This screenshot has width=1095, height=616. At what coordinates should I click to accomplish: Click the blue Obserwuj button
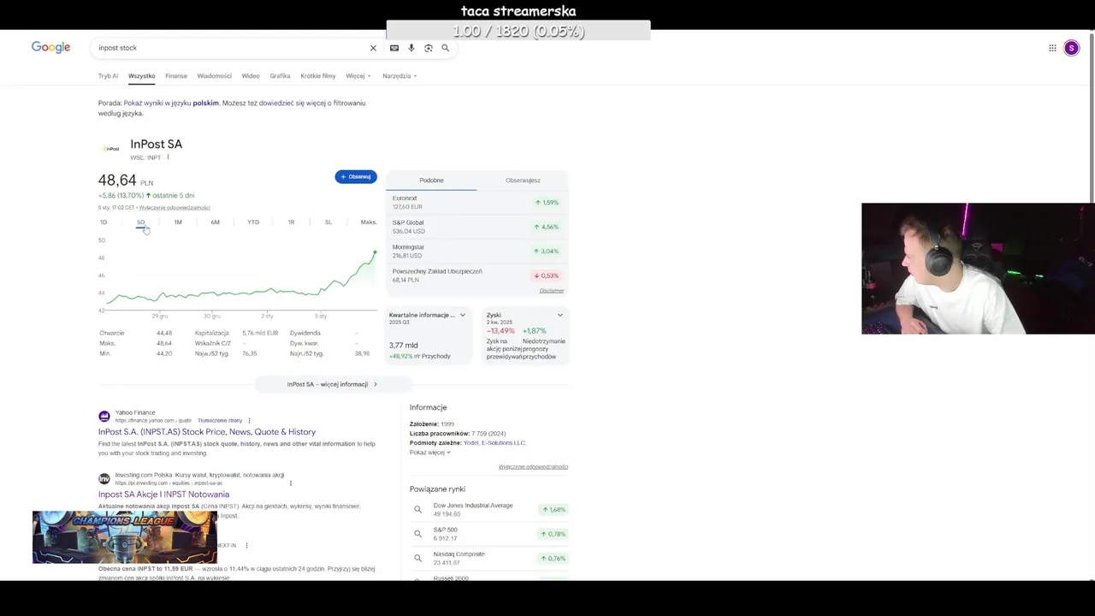point(356,177)
